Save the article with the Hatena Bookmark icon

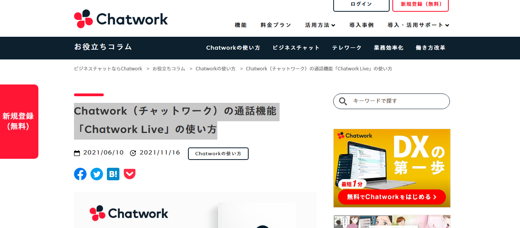point(113,174)
